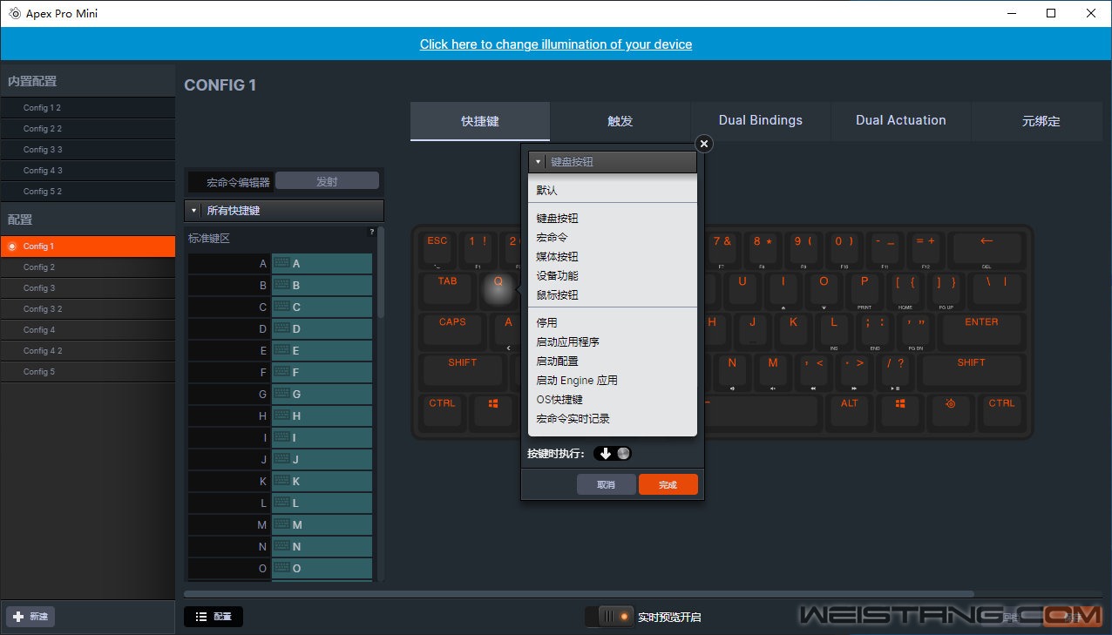Click the key list vertical scrollbar

pos(381,273)
